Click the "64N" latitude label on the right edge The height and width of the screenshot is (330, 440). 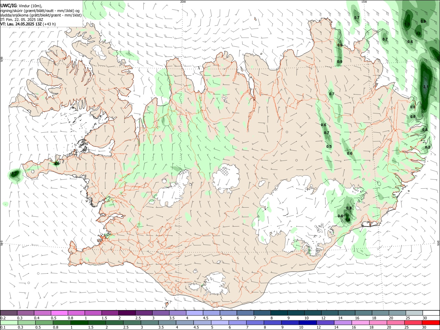tap(438, 243)
